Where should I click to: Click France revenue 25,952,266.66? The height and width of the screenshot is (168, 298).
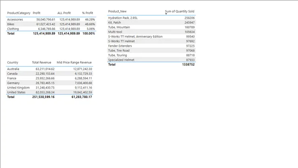click(45, 78)
